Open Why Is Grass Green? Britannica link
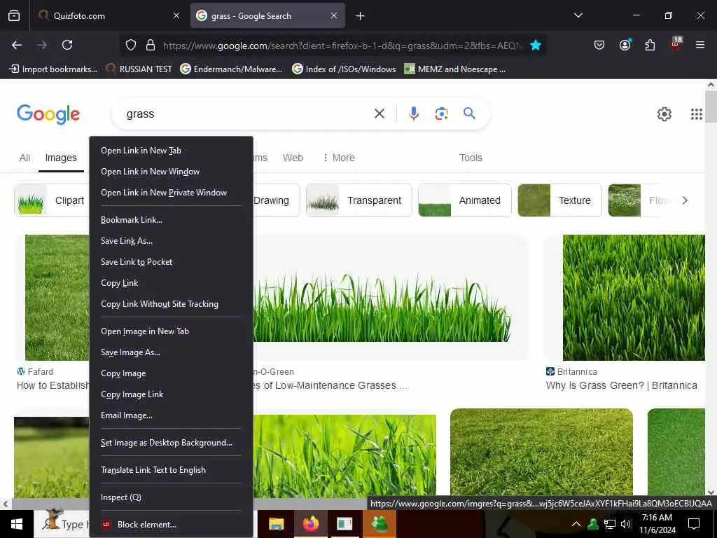 622,385
